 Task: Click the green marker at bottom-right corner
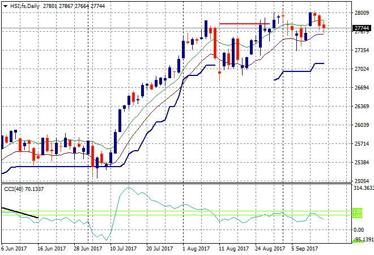point(359,241)
